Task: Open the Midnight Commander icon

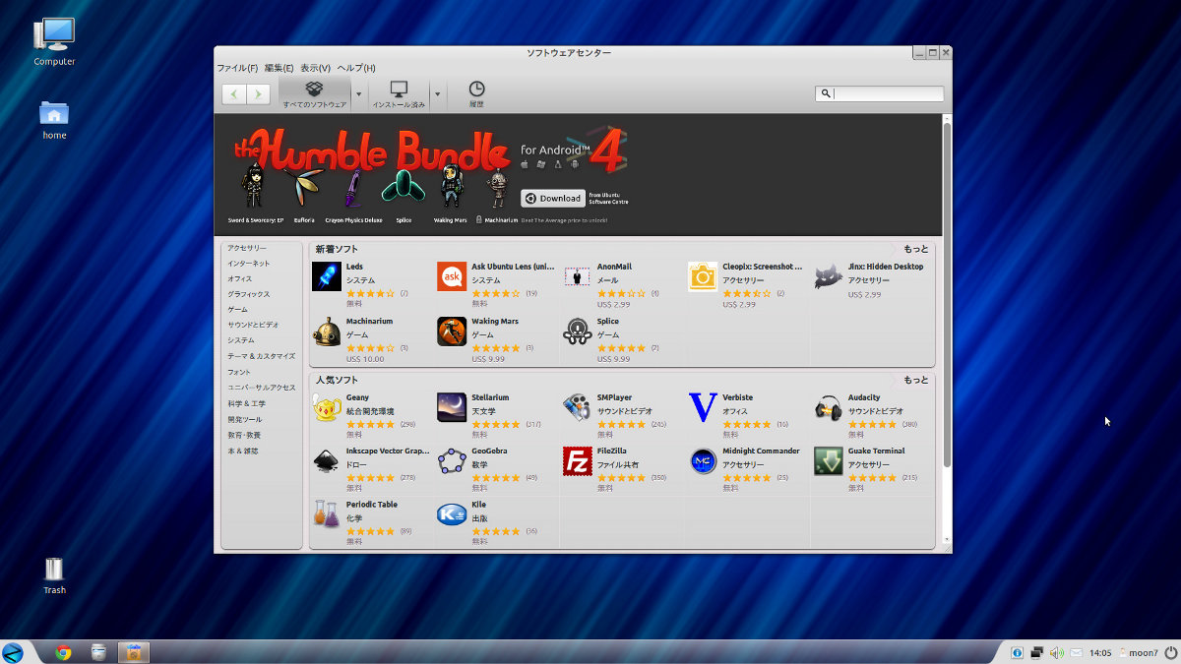Action: click(703, 460)
